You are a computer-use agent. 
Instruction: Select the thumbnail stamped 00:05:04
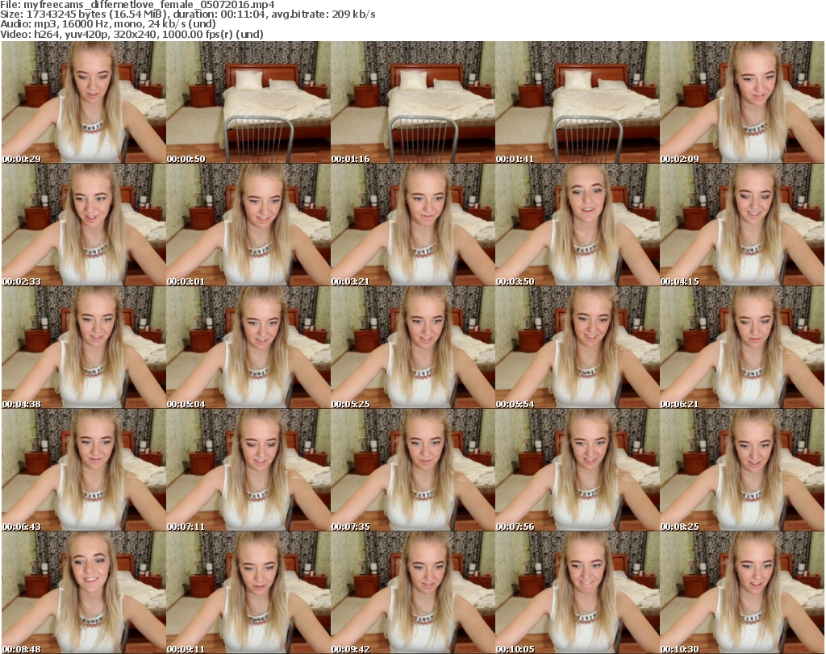point(248,348)
